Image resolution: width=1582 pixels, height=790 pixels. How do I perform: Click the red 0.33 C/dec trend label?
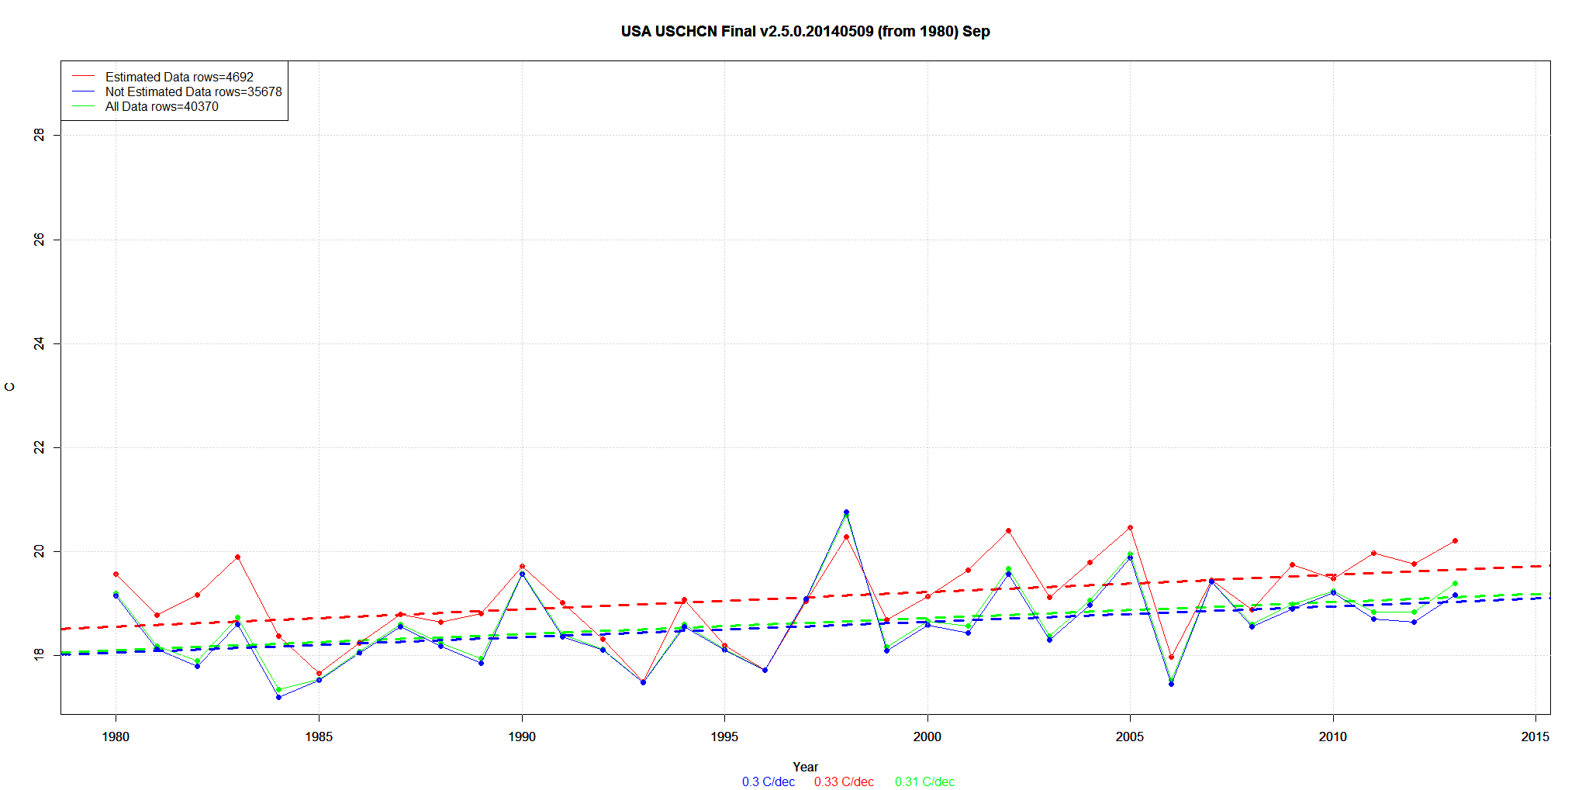click(844, 781)
